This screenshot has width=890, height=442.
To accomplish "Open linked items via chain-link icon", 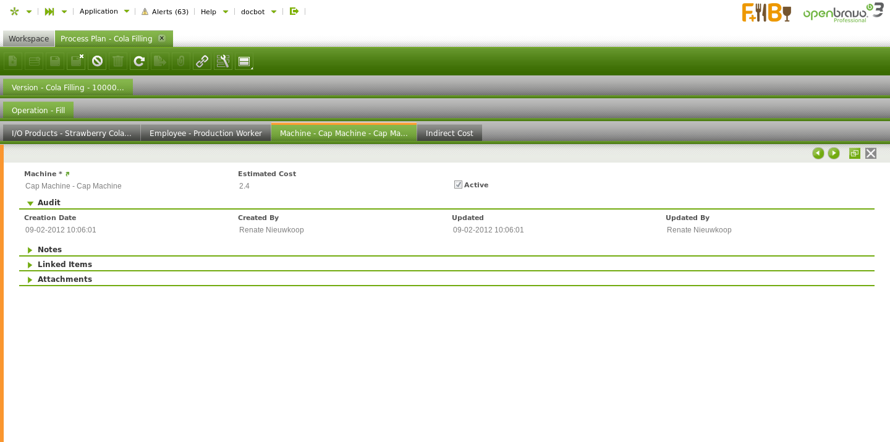I will 202,61.
